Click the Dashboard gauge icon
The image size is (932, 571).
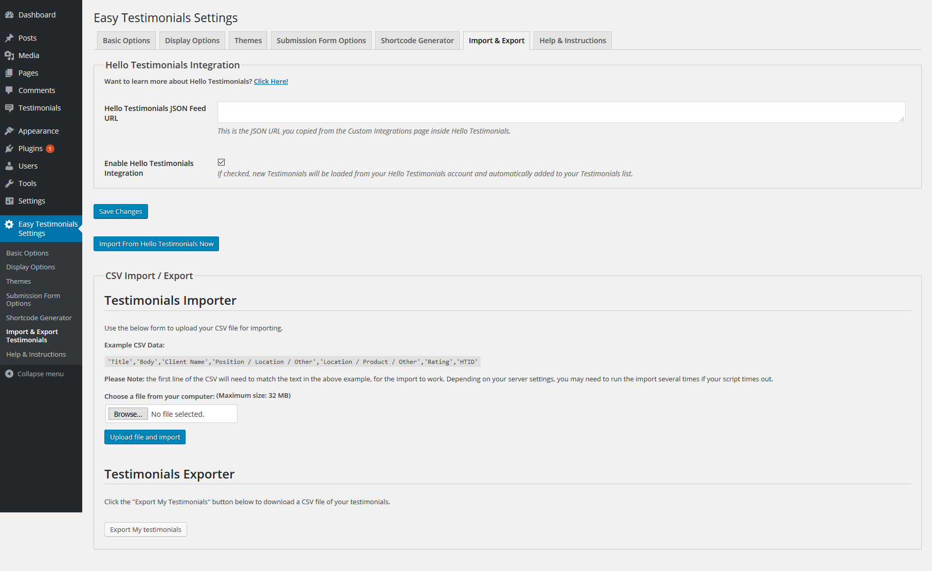(9, 15)
